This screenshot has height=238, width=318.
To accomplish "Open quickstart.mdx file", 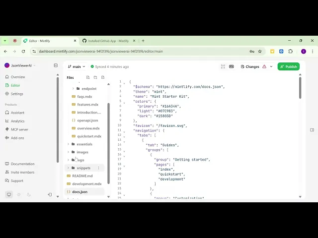I will pos(89,136).
